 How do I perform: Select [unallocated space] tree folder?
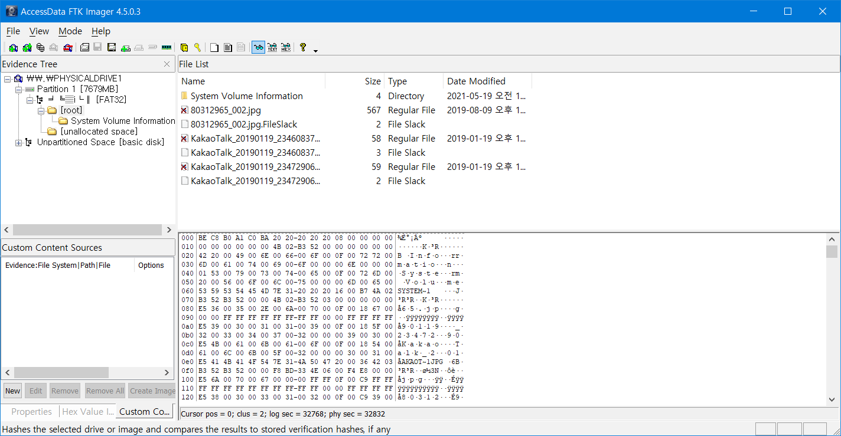pyautogui.click(x=99, y=132)
